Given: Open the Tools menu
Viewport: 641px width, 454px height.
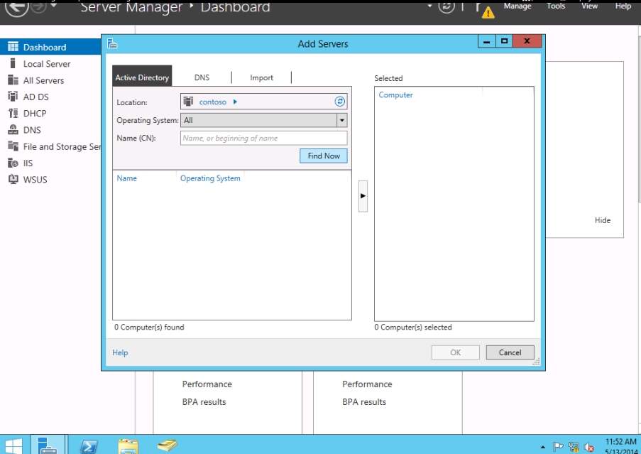Looking at the screenshot, I should tap(556, 6).
